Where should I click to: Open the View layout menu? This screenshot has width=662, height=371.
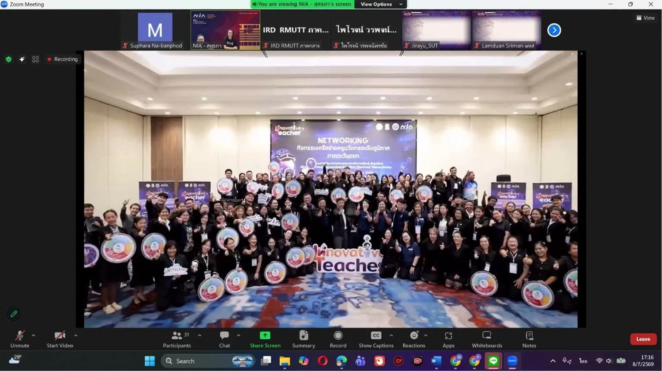[645, 18]
